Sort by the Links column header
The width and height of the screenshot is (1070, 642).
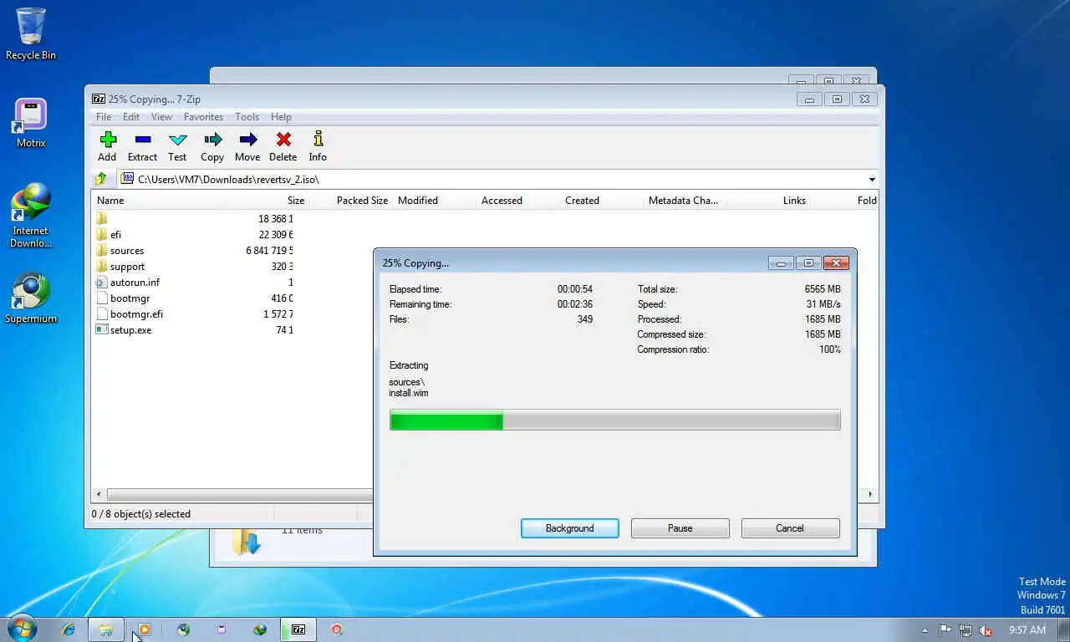point(768,201)
